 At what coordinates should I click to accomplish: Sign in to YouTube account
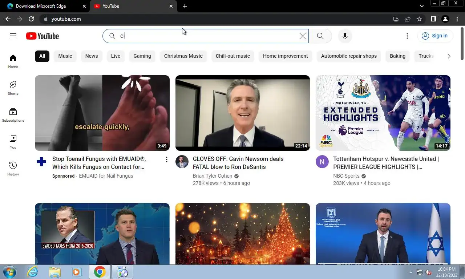435,36
